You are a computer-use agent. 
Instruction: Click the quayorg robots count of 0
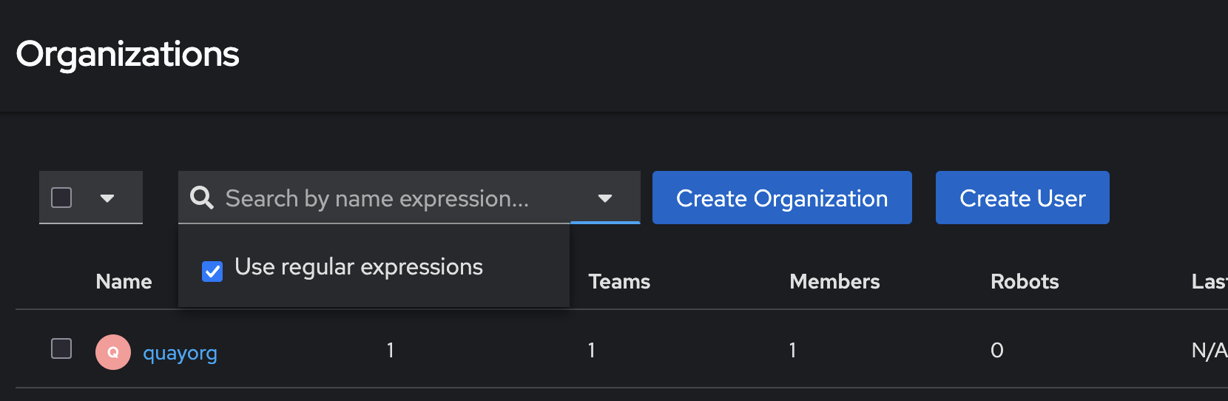(997, 351)
